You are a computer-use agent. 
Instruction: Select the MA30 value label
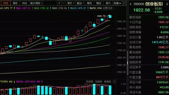[41, 8]
